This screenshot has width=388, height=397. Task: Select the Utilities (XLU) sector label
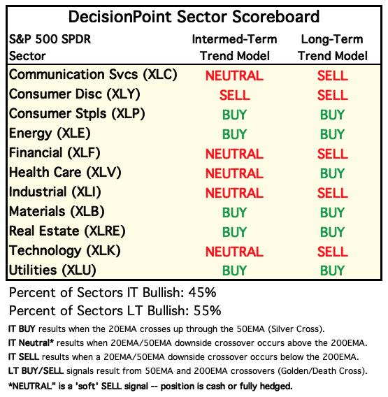click(52, 270)
